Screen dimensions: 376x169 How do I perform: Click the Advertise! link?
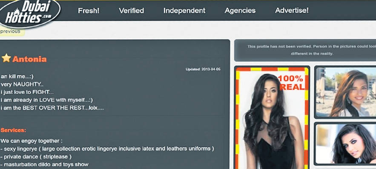tap(292, 11)
